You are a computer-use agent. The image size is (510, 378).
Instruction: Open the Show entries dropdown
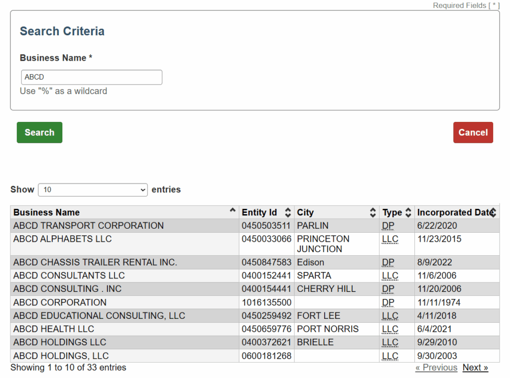click(93, 190)
